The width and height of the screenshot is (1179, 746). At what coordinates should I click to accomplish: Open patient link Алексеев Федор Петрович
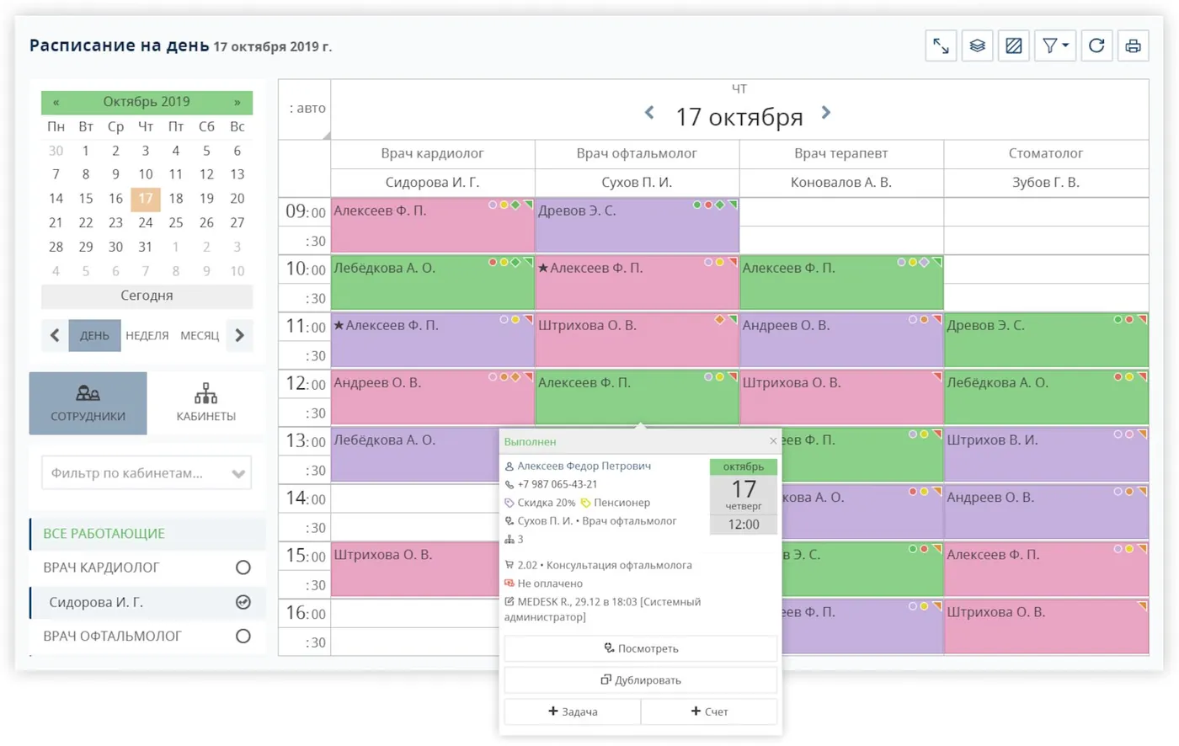[584, 466]
